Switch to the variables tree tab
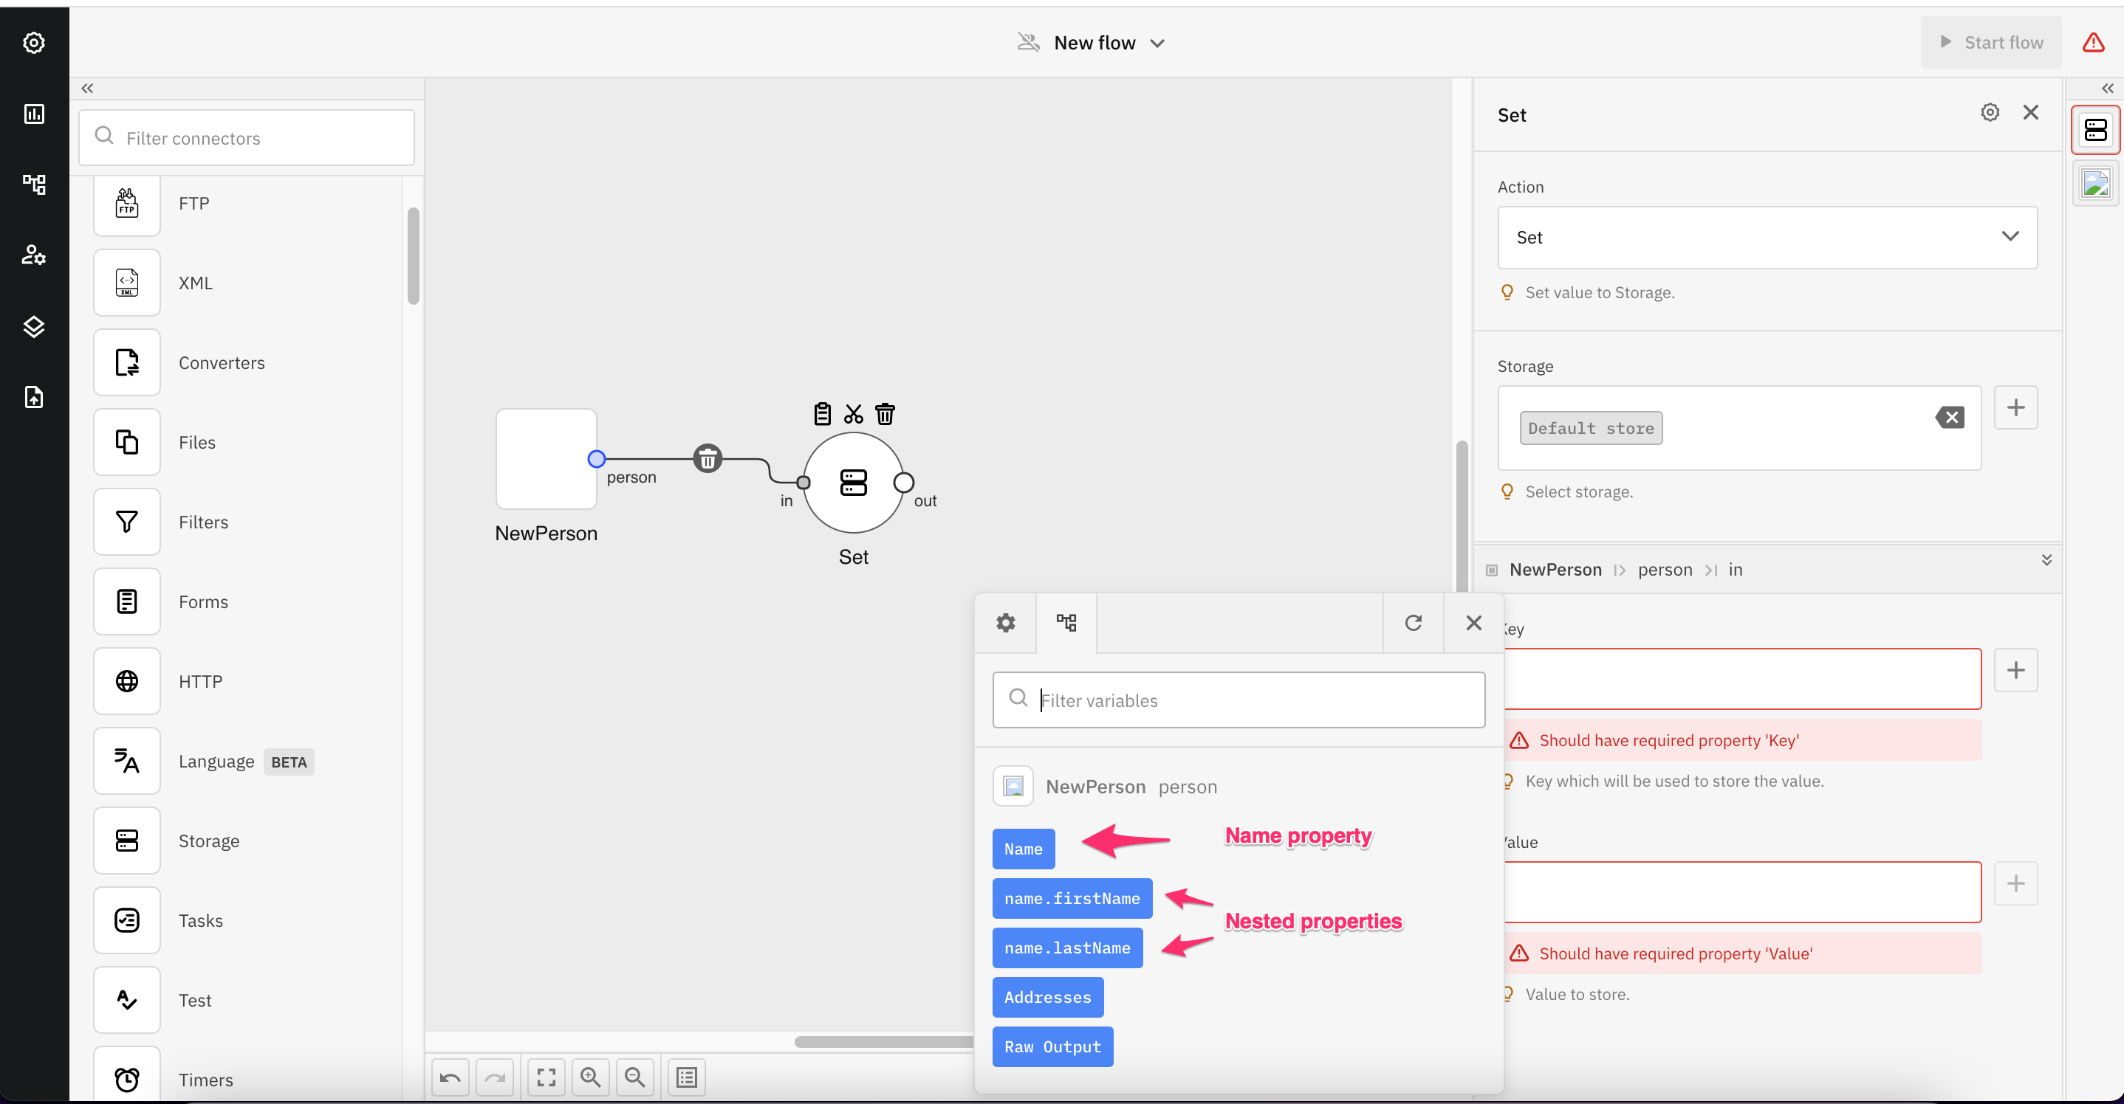Viewport: 2124px width, 1104px height. (x=1066, y=623)
